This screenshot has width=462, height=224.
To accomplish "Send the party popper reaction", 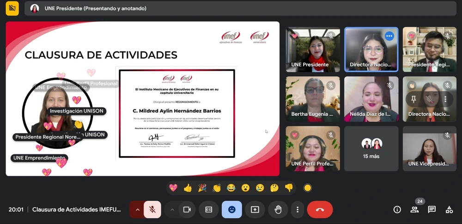I will pyautogui.click(x=202, y=188).
